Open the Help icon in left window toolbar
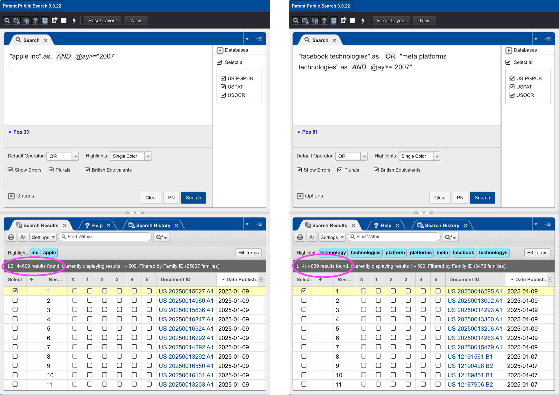559x395 pixels. [x=35, y=20]
